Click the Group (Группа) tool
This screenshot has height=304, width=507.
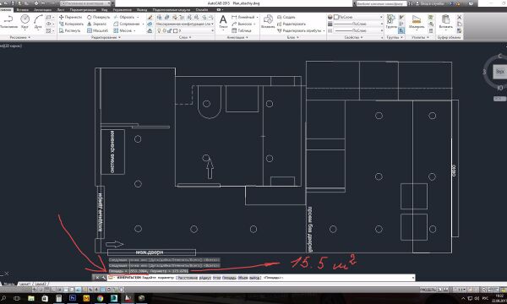[391, 21]
